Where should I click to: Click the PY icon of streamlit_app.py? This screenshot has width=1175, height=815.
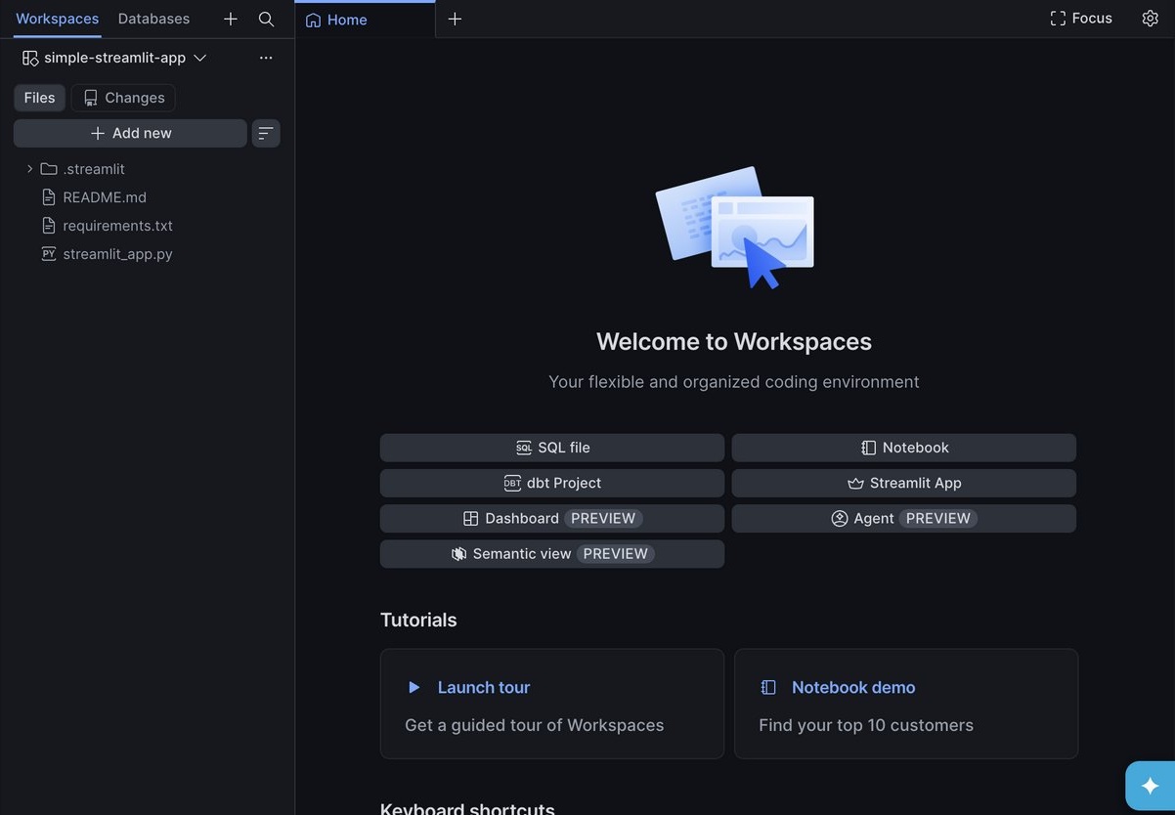(x=49, y=254)
